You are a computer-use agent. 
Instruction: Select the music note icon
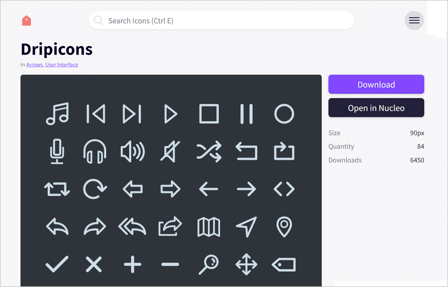click(57, 114)
